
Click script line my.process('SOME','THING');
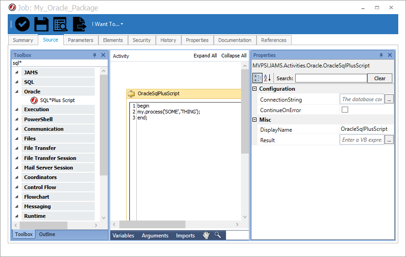pos(169,112)
